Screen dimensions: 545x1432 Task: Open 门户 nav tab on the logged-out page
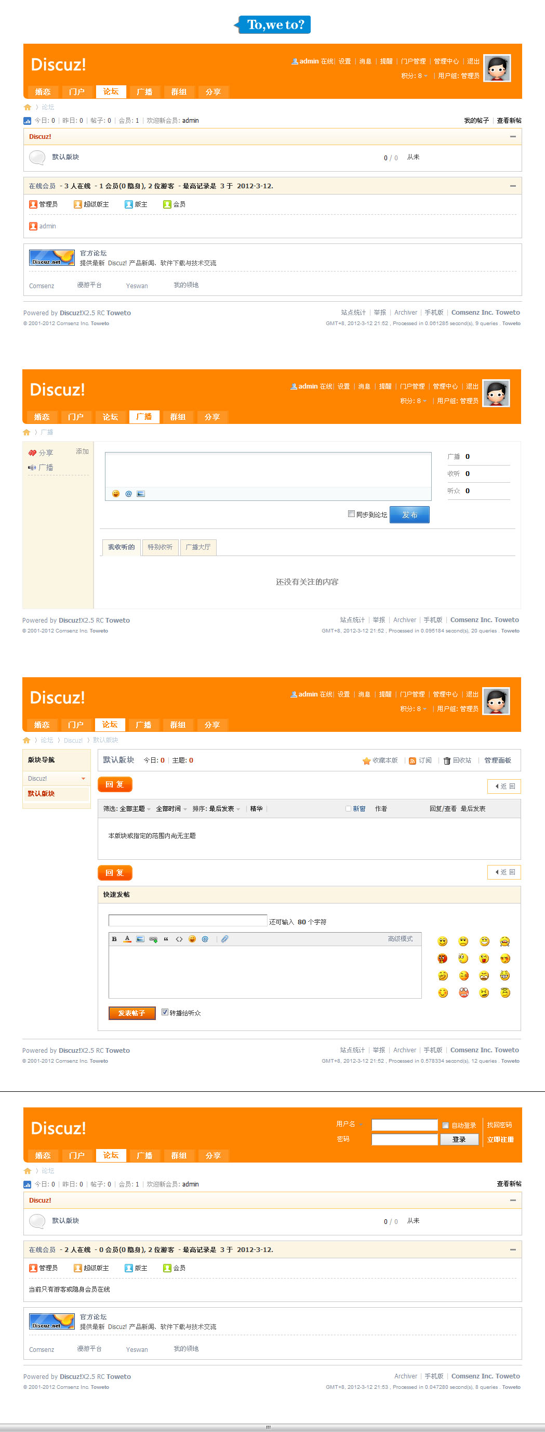[76, 1155]
